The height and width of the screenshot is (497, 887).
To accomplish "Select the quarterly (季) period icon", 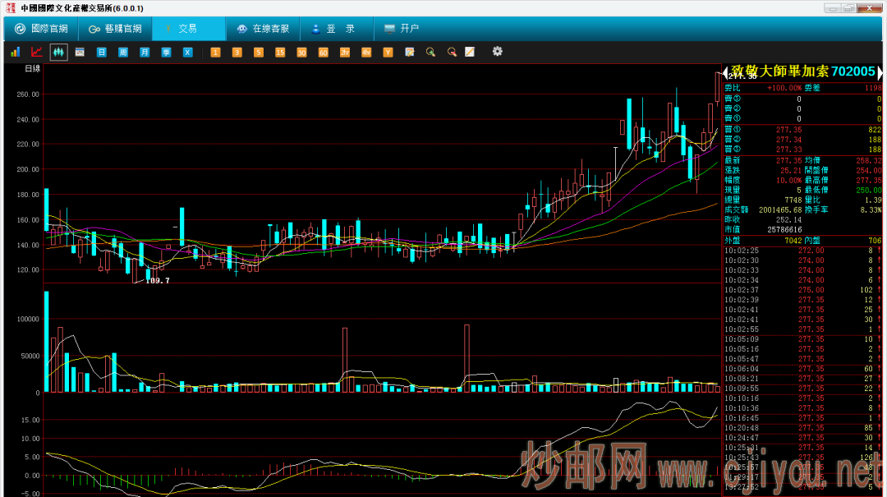I will [166, 52].
